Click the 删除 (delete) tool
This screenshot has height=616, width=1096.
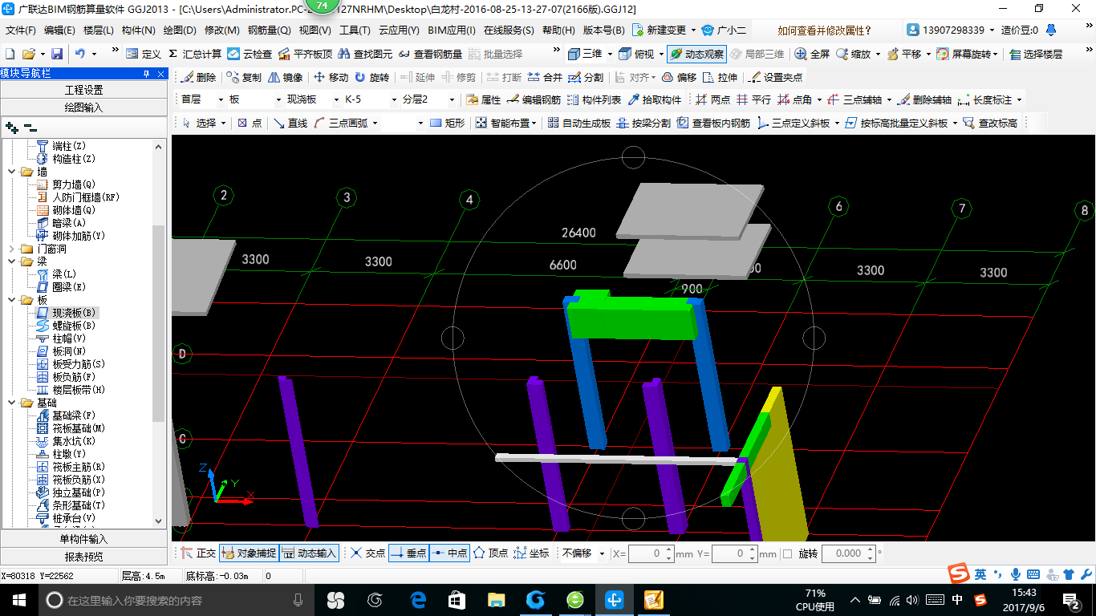pos(198,77)
